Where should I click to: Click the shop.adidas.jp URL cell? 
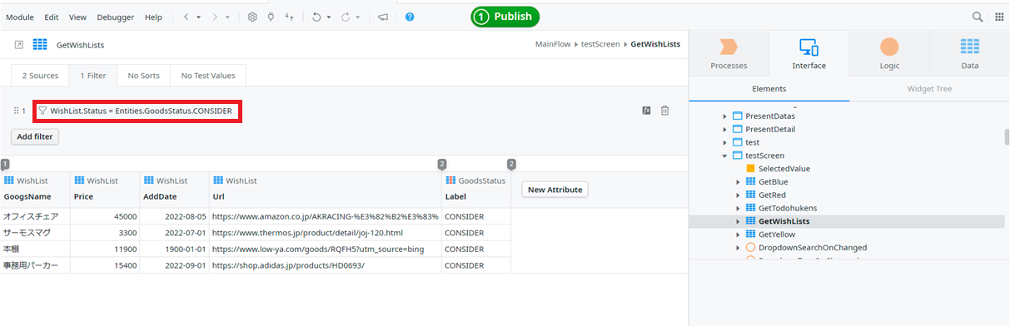[x=325, y=265]
